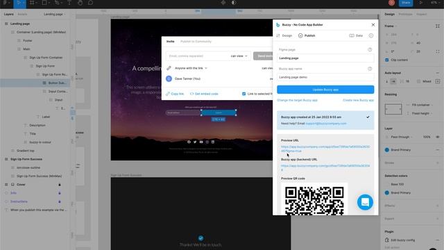The image size is (444, 250).
Task: Click the constraints resizing box widget
Action: tap(393, 109)
